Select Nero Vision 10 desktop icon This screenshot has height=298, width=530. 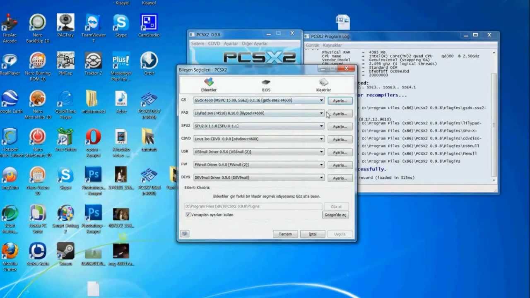(x=38, y=181)
